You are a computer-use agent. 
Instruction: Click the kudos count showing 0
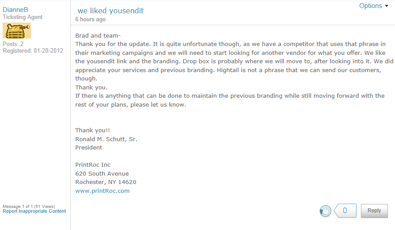(345, 211)
